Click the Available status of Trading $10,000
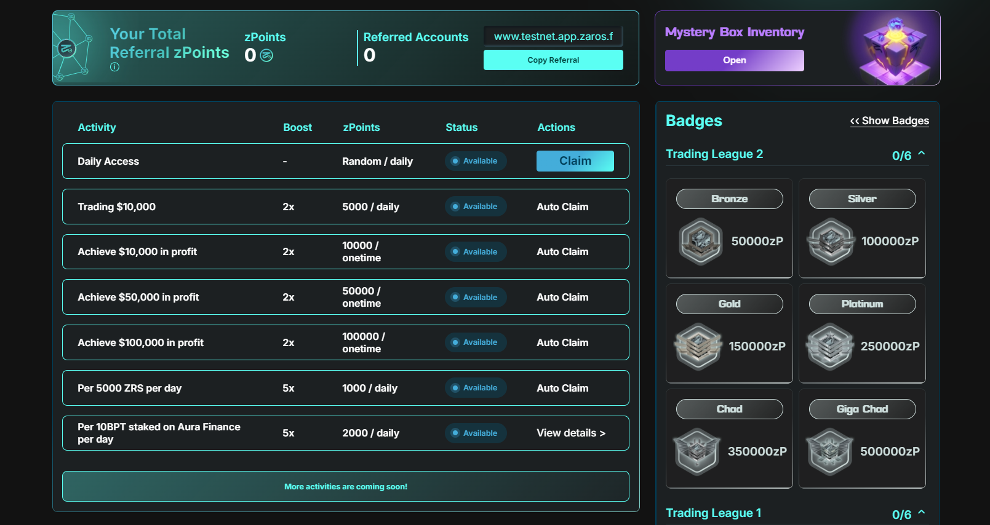Screen dimensions: 990x525 (475, 207)
